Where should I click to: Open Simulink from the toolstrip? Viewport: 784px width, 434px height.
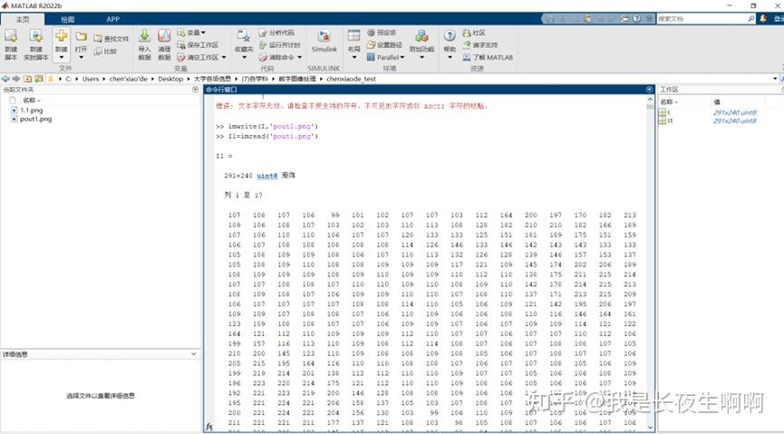pos(324,37)
